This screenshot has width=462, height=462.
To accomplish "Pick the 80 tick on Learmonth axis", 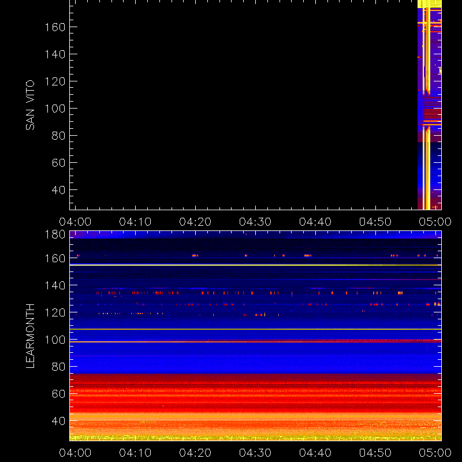I will point(58,367).
